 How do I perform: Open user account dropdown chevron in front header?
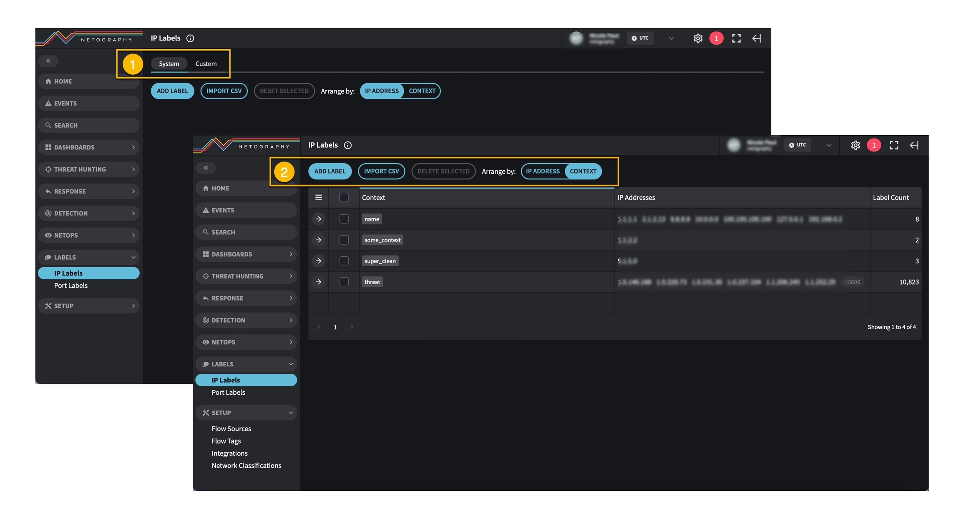pos(829,145)
